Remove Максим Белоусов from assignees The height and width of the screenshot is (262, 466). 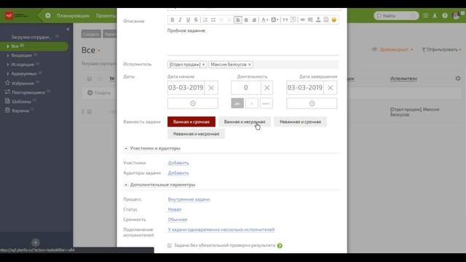250,65
